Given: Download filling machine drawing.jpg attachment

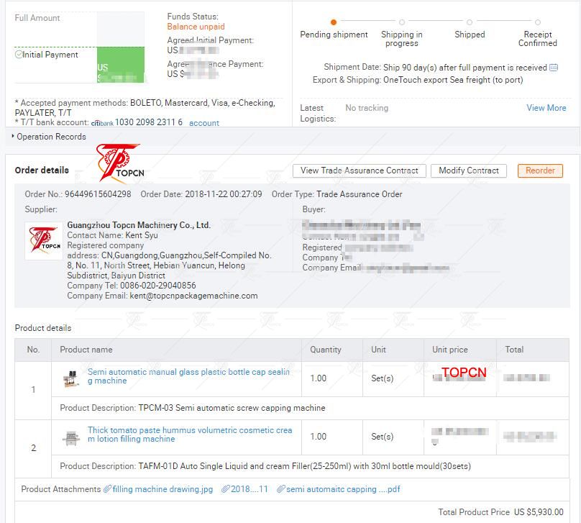Looking at the screenshot, I should click(x=163, y=489).
